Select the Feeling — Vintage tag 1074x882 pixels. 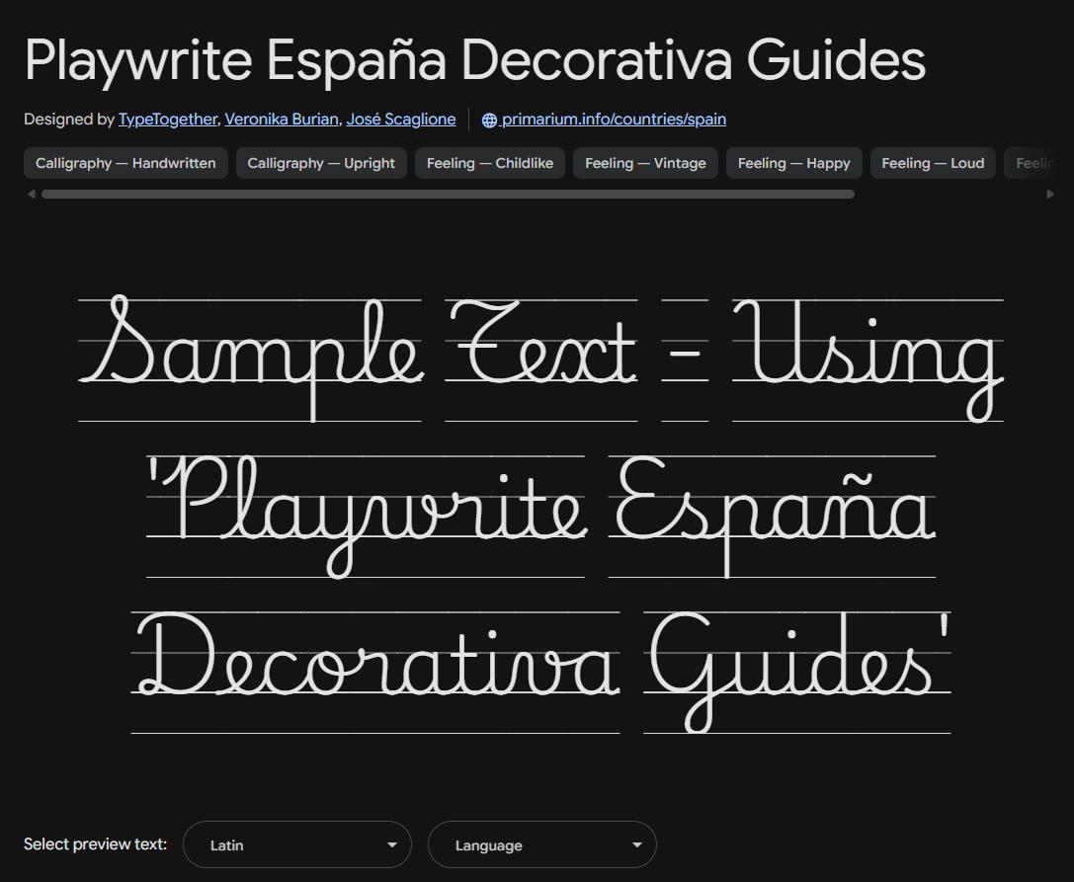(645, 163)
